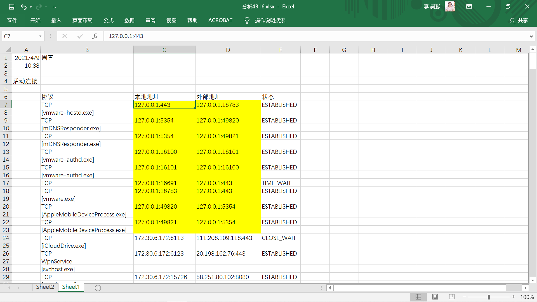The width and height of the screenshot is (537, 302).
Task: Click the Save icon in quick access toolbar
Action: point(11,7)
